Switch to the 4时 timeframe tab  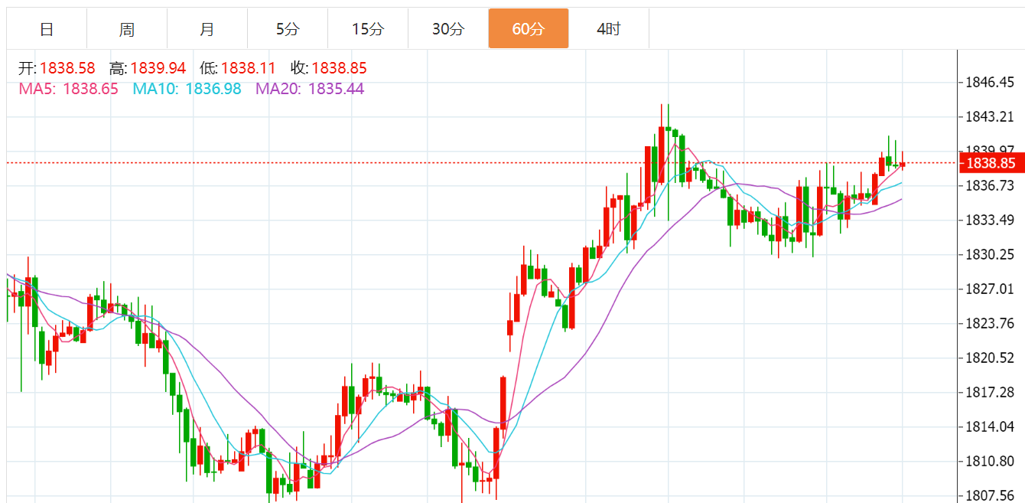click(x=609, y=29)
